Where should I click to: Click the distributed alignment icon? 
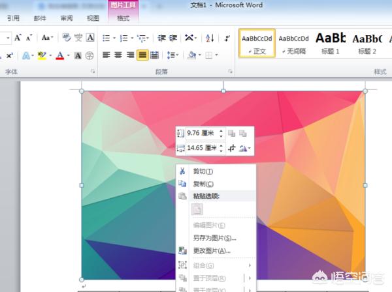(155, 55)
